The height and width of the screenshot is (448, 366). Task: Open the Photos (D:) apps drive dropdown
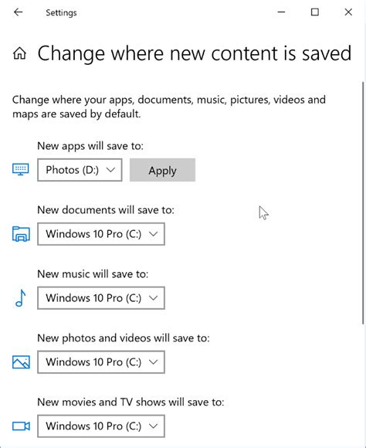click(80, 170)
